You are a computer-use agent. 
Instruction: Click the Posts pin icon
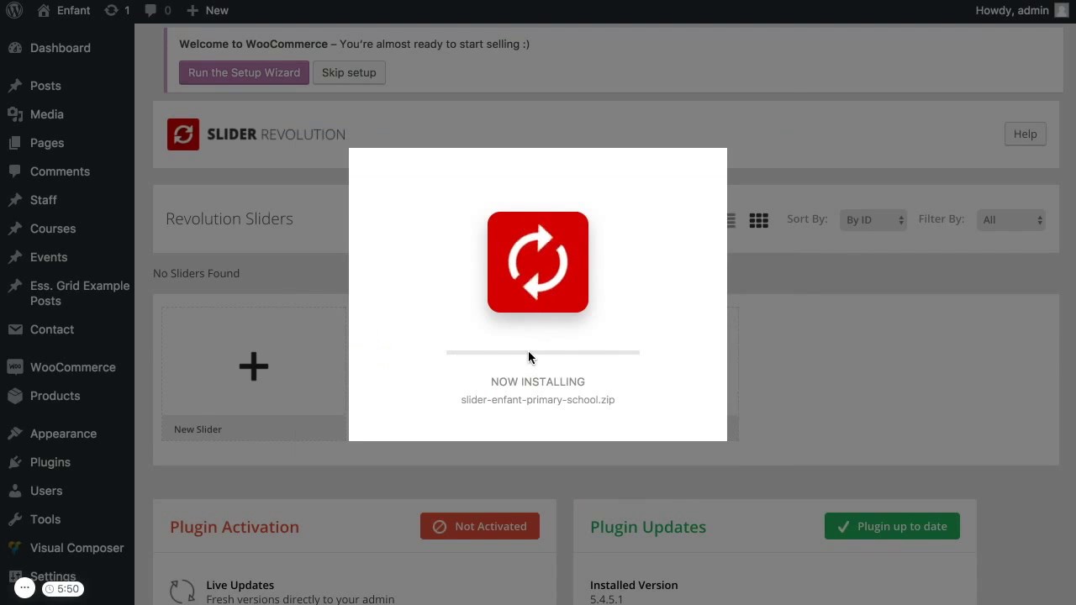[14, 86]
